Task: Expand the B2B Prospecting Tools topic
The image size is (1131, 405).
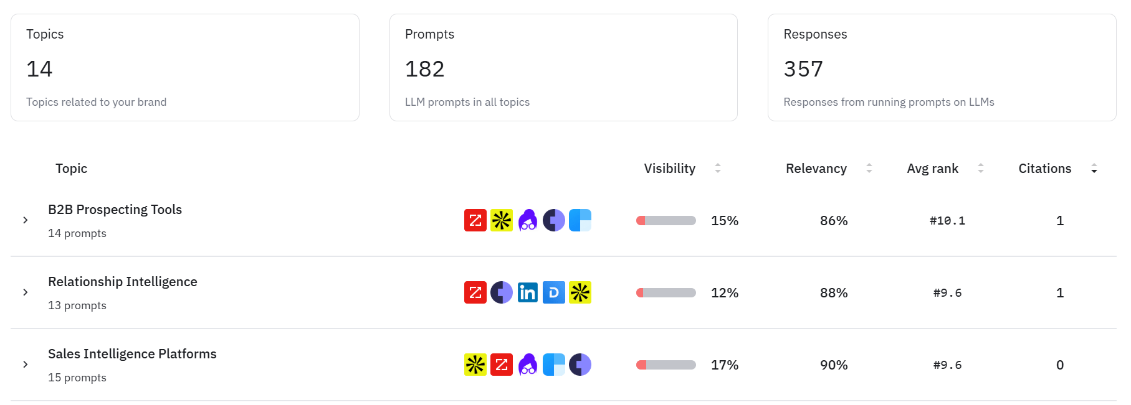Action: click(26, 220)
